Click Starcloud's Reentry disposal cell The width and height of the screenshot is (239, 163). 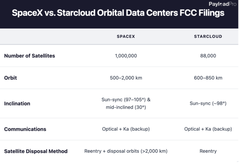(x=208, y=151)
